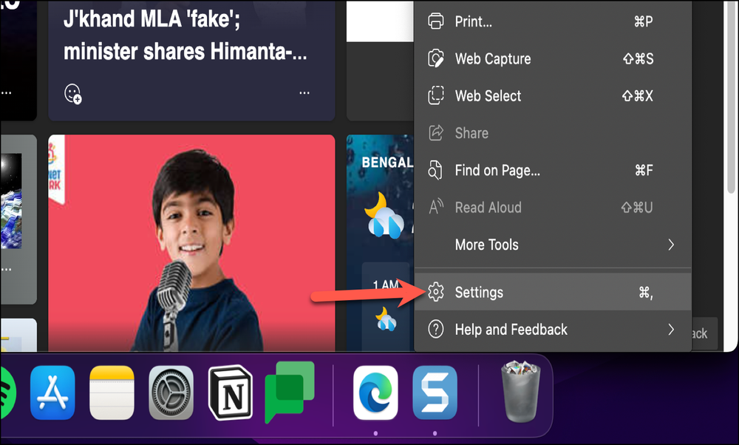Click the Help and Feedback question mark icon

coord(436,329)
